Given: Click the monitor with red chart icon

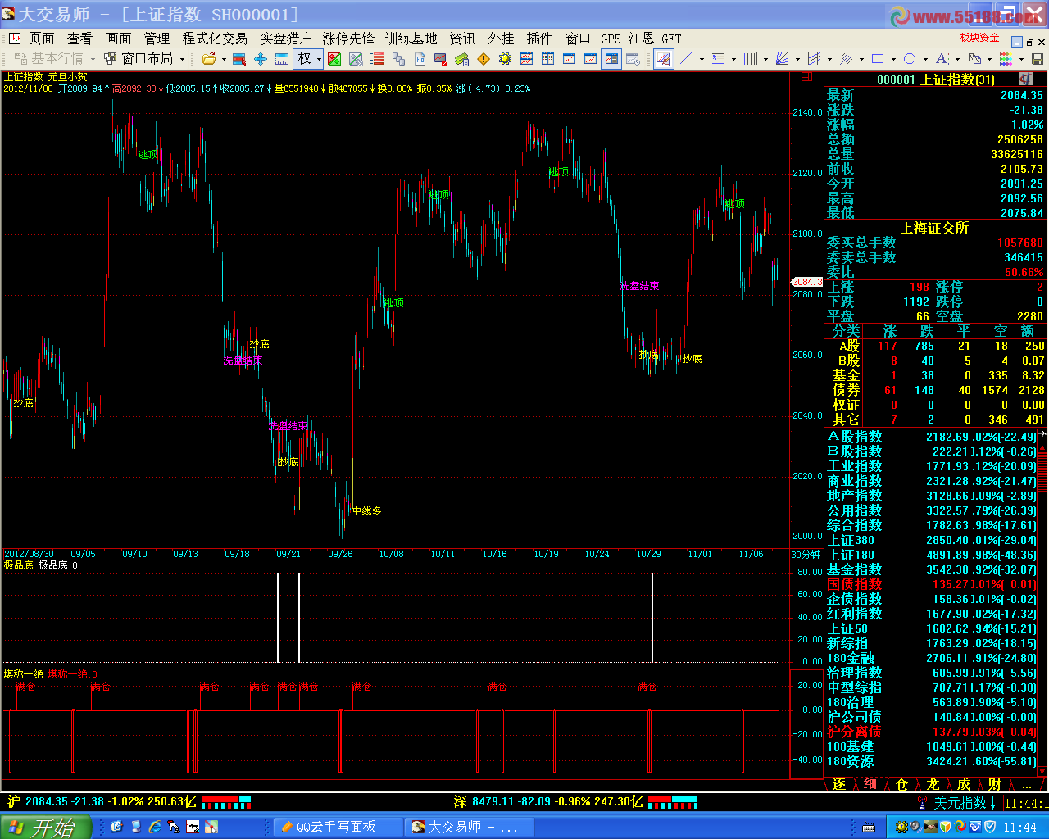Looking at the screenshot, I should tap(441, 59).
